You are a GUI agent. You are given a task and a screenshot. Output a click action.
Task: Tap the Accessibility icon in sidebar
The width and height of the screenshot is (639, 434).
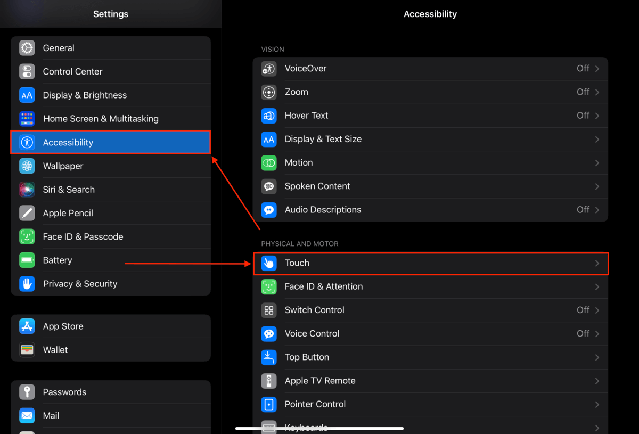(27, 142)
